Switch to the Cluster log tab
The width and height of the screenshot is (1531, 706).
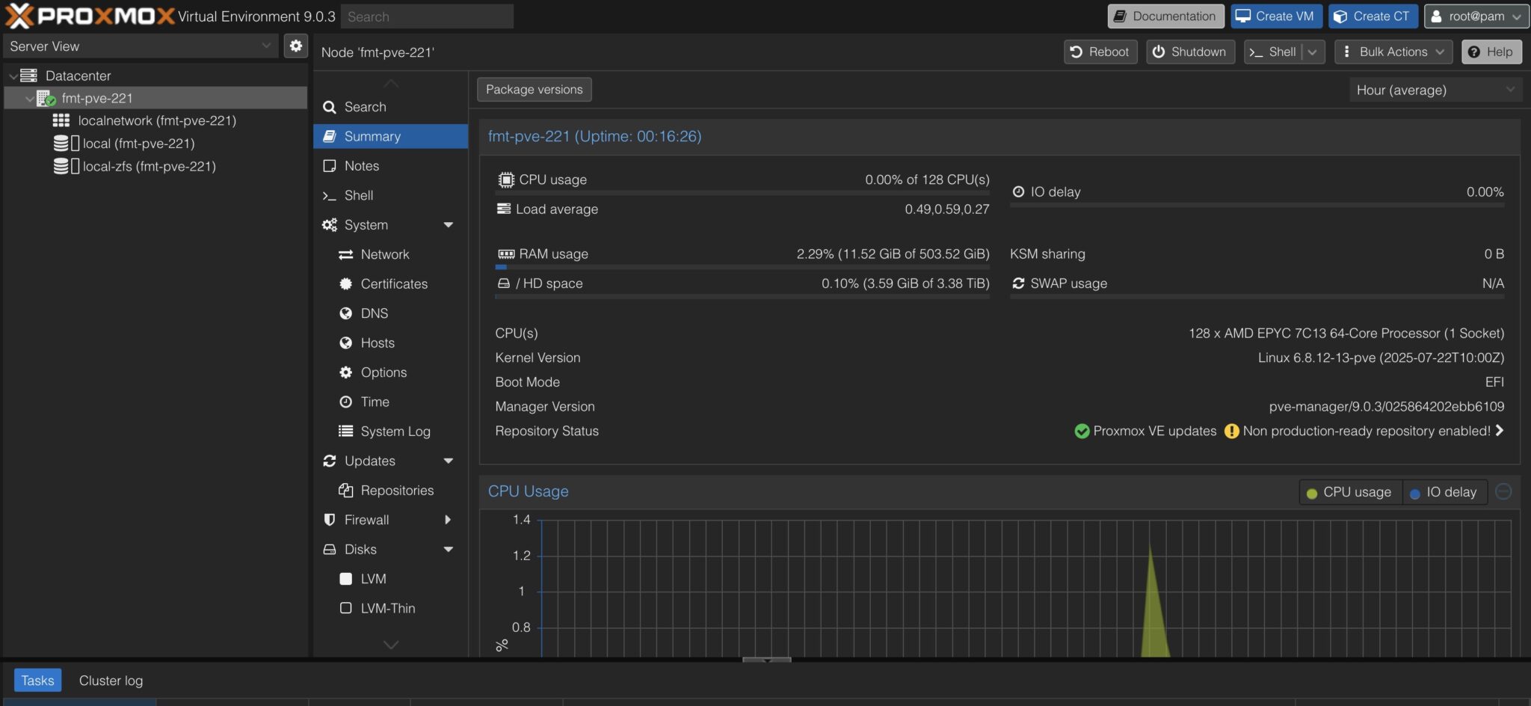pyautogui.click(x=110, y=681)
